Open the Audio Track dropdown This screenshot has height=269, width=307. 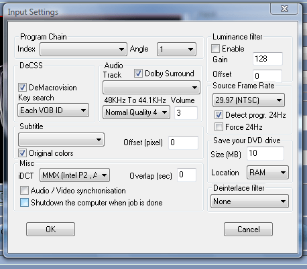click(151, 88)
